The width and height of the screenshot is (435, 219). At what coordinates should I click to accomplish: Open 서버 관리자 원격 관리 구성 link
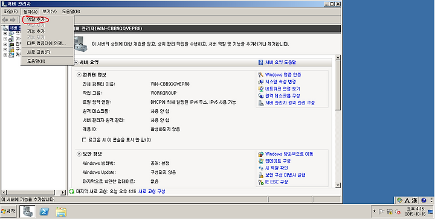(x=290, y=103)
